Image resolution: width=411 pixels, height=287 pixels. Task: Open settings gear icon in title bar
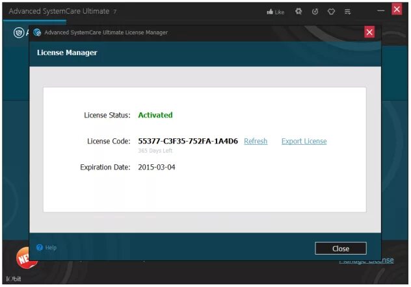point(298,12)
